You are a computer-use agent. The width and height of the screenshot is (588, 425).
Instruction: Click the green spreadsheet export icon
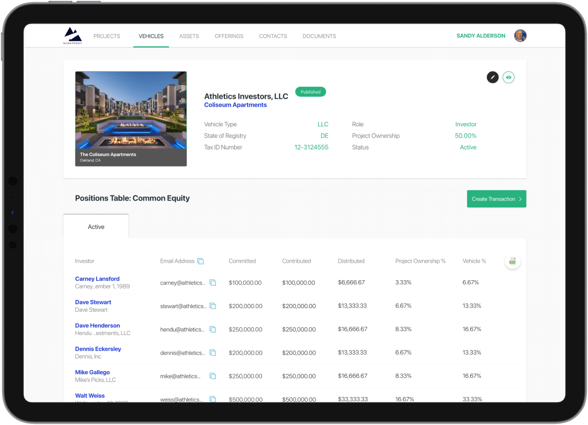[x=512, y=262]
